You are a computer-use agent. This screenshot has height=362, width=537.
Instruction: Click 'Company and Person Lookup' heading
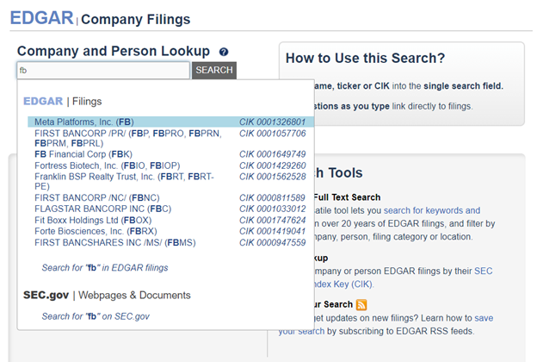click(114, 51)
